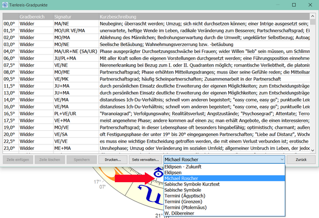The image size is (319, 218).
Task: Select the '01,5°' degree cell
Action: pyautogui.click(x=11, y=31)
